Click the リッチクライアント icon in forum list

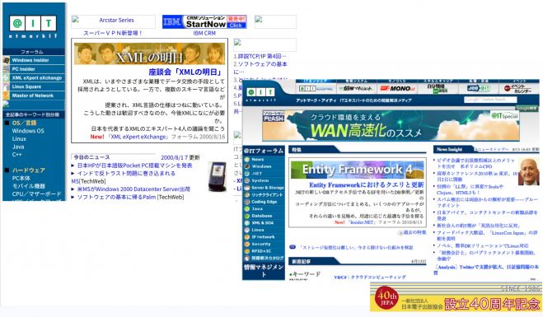(x=247, y=195)
